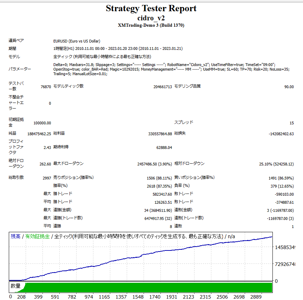Click the average loss trade value -374887.61
The image size is (303, 300).
click(284, 202)
